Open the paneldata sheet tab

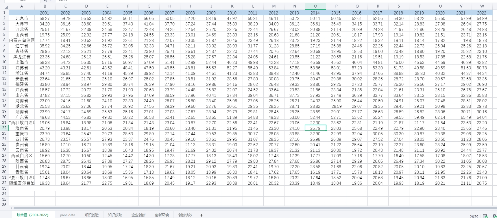pos(67,215)
